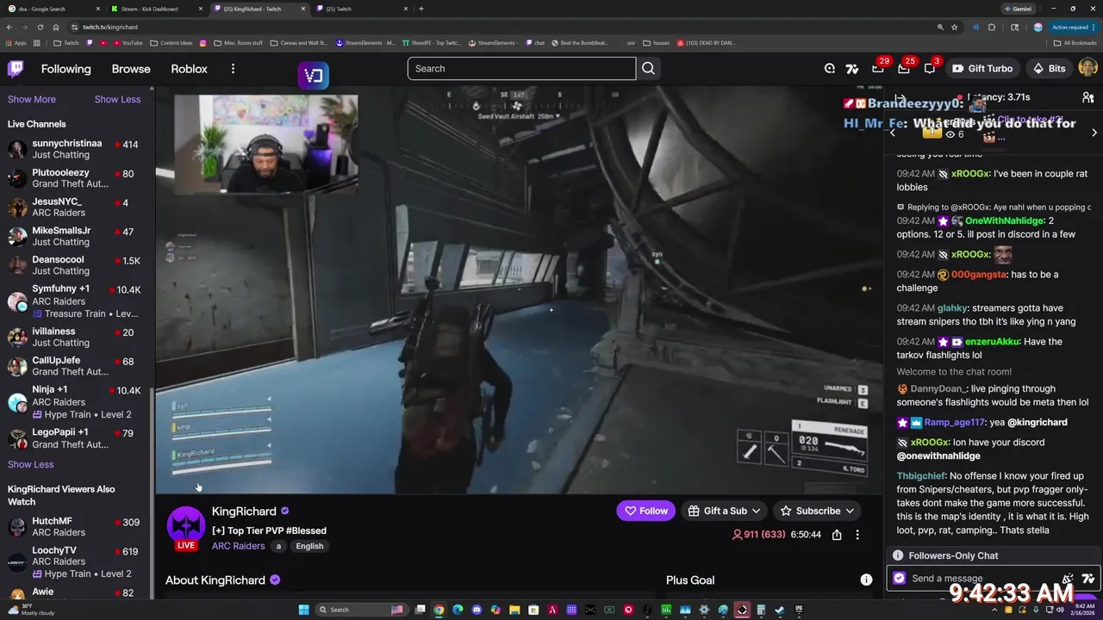The height and width of the screenshot is (620, 1103).
Task: Open the inbox icon with 25 badge
Action: 904,69
